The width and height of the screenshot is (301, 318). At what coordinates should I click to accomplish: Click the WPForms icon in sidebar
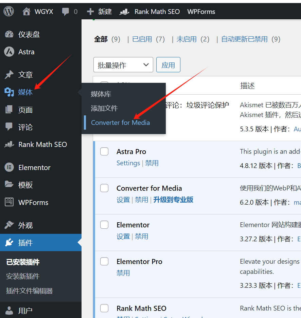coord(9,202)
